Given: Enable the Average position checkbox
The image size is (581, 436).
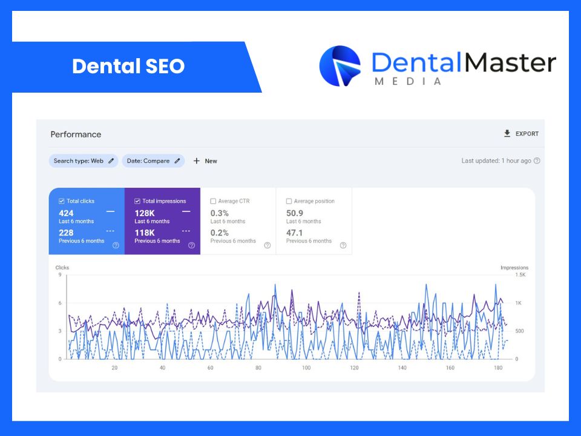Looking at the screenshot, I should coord(289,201).
